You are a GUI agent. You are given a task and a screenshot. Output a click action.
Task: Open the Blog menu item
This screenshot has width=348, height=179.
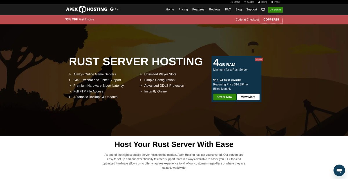239,10
